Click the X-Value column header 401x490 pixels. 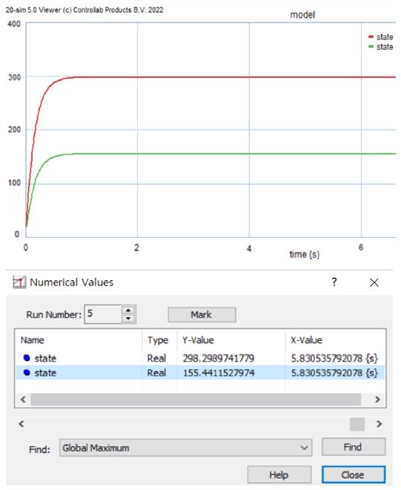click(x=306, y=340)
